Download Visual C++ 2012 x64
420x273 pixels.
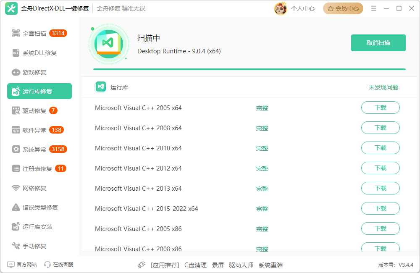point(381,168)
